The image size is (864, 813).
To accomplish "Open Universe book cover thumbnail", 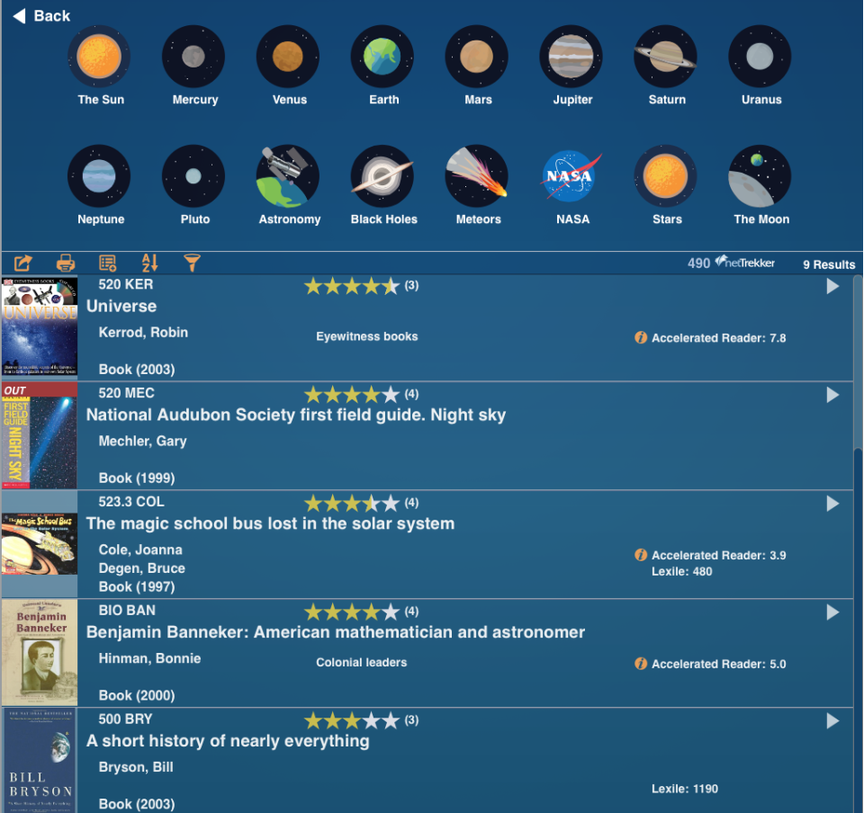I will (39, 327).
